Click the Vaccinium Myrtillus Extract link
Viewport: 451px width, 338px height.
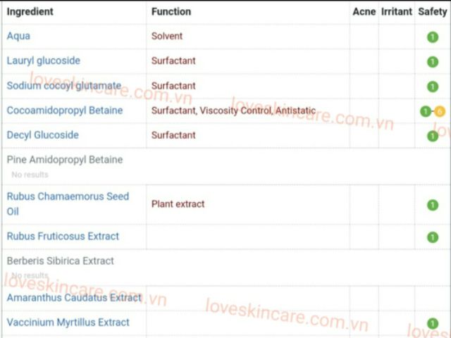pyautogui.click(x=68, y=322)
